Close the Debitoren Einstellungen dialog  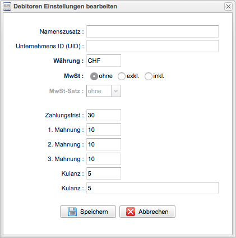pyautogui.click(x=228, y=7)
